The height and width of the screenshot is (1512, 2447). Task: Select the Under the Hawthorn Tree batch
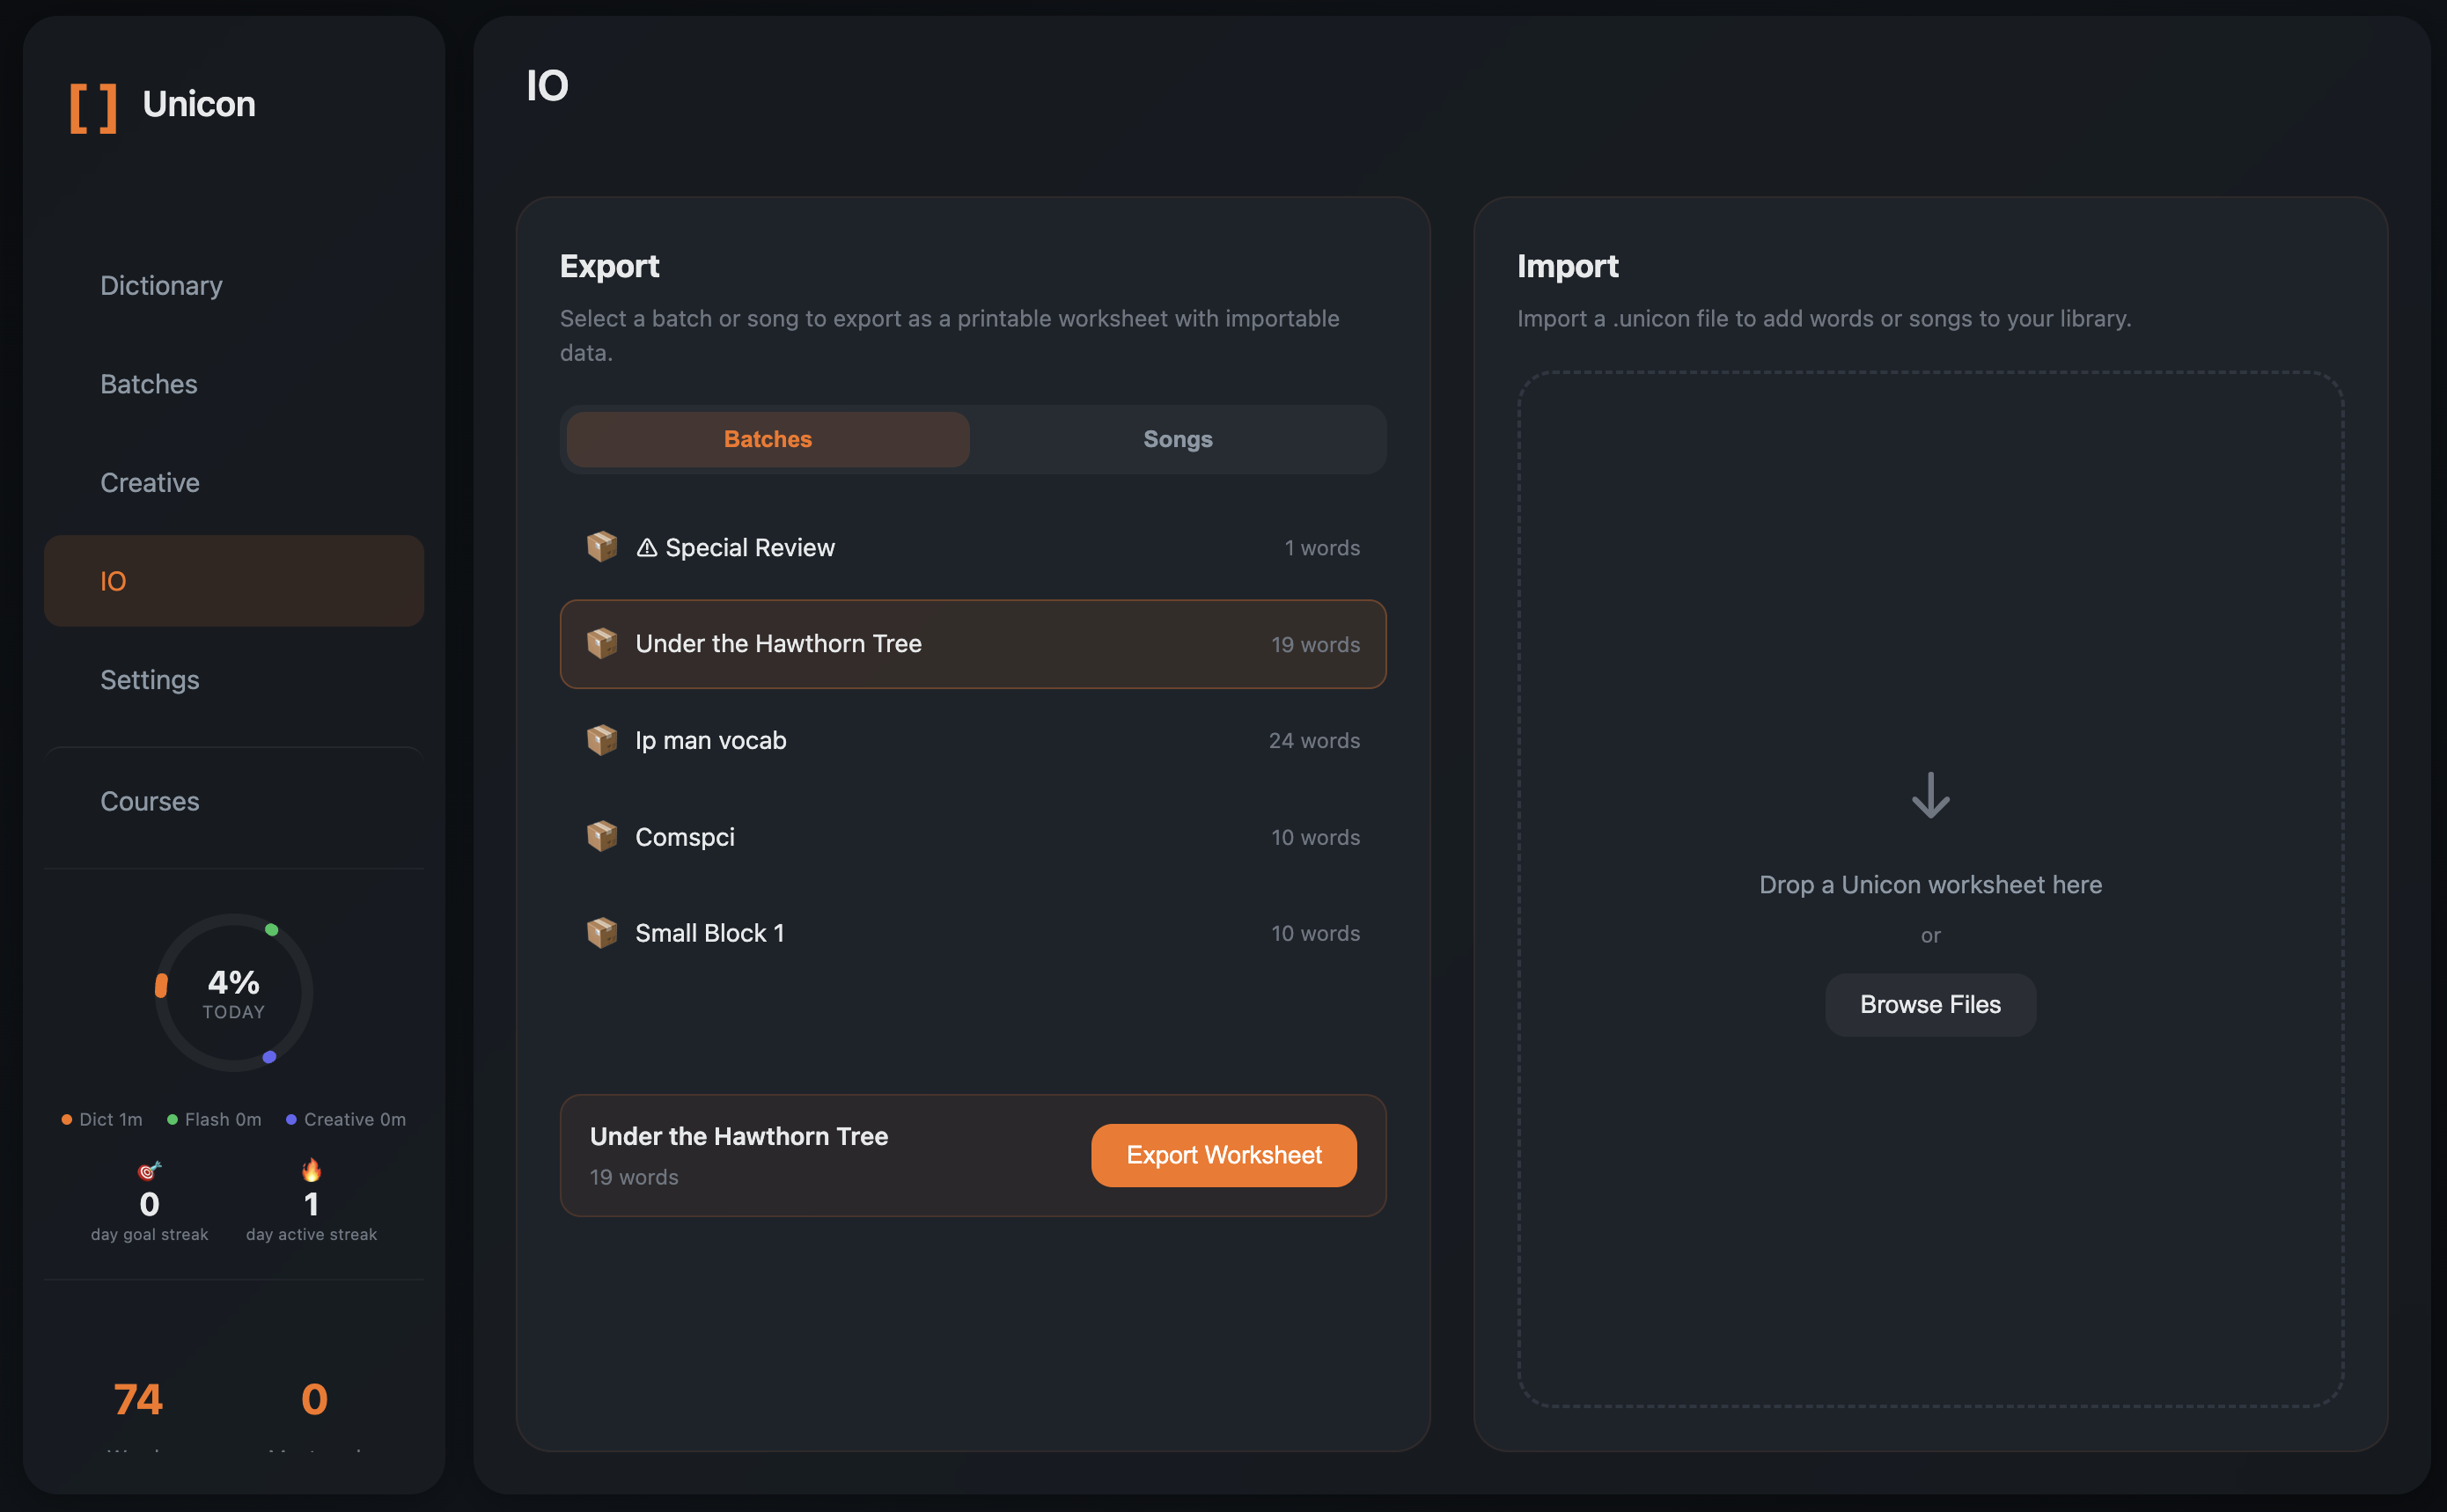tap(972, 644)
